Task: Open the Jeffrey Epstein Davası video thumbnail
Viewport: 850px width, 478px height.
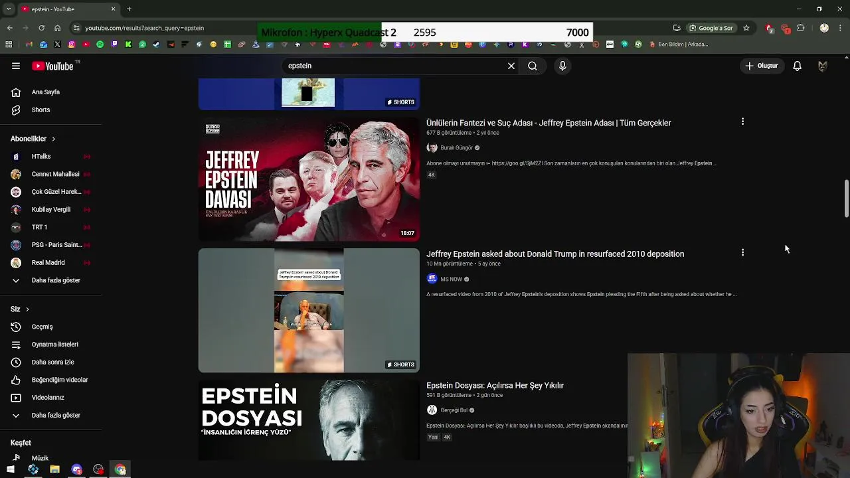Action: 309,179
